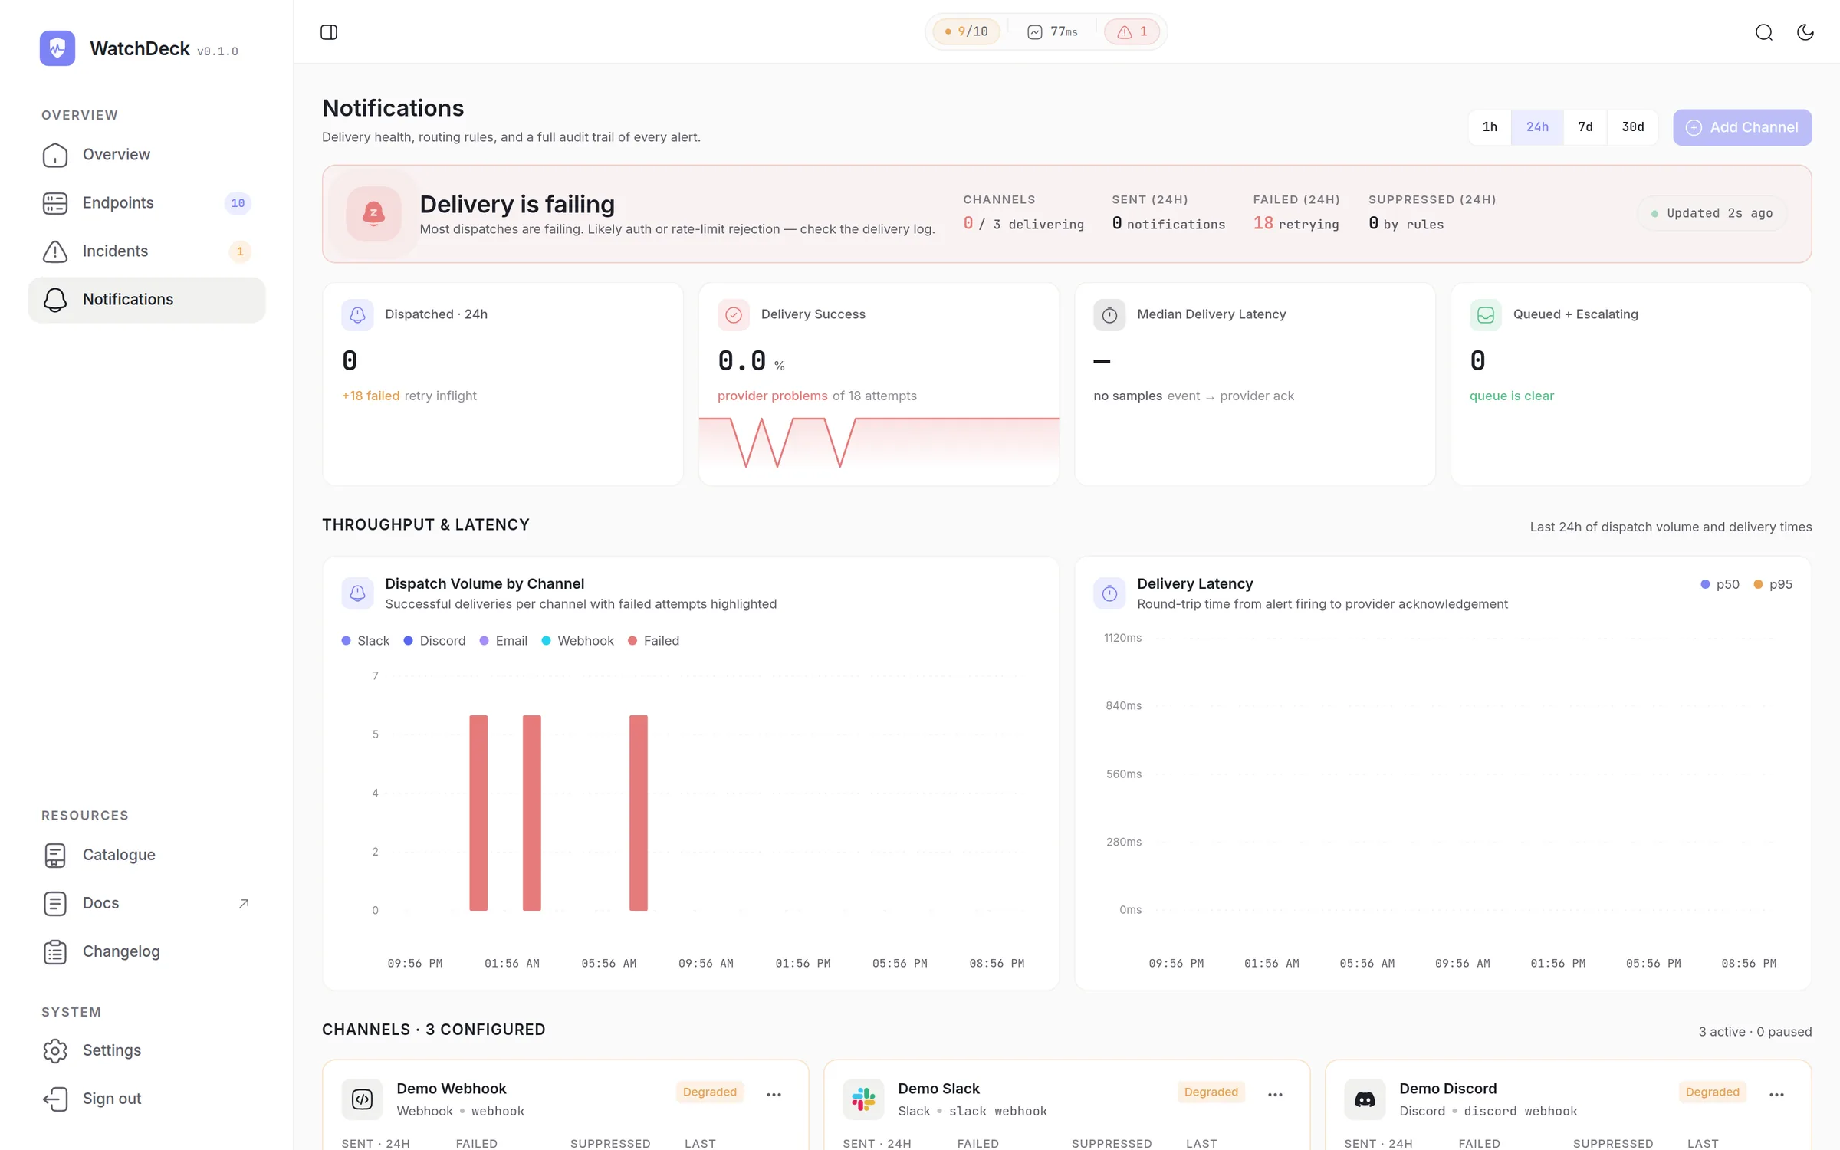Open Demo Slack options menu
The image size is (1840, 1150).
tap(1275, 1095)
